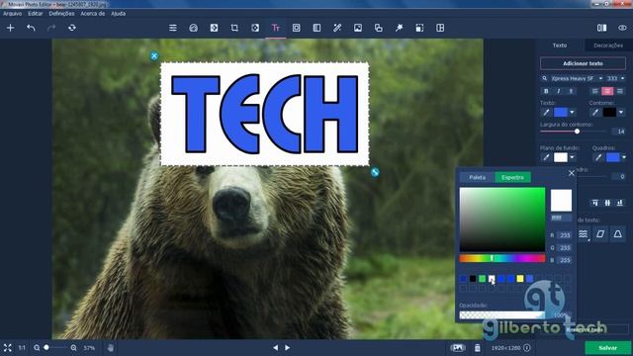
Task: Go to the previous image arrow
Action: point(276,347)
